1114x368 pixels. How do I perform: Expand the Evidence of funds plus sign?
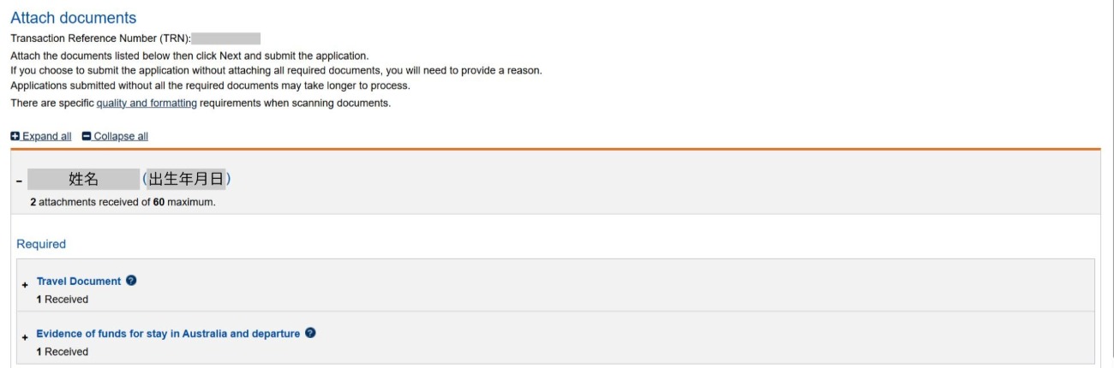(x=25, y=336)
